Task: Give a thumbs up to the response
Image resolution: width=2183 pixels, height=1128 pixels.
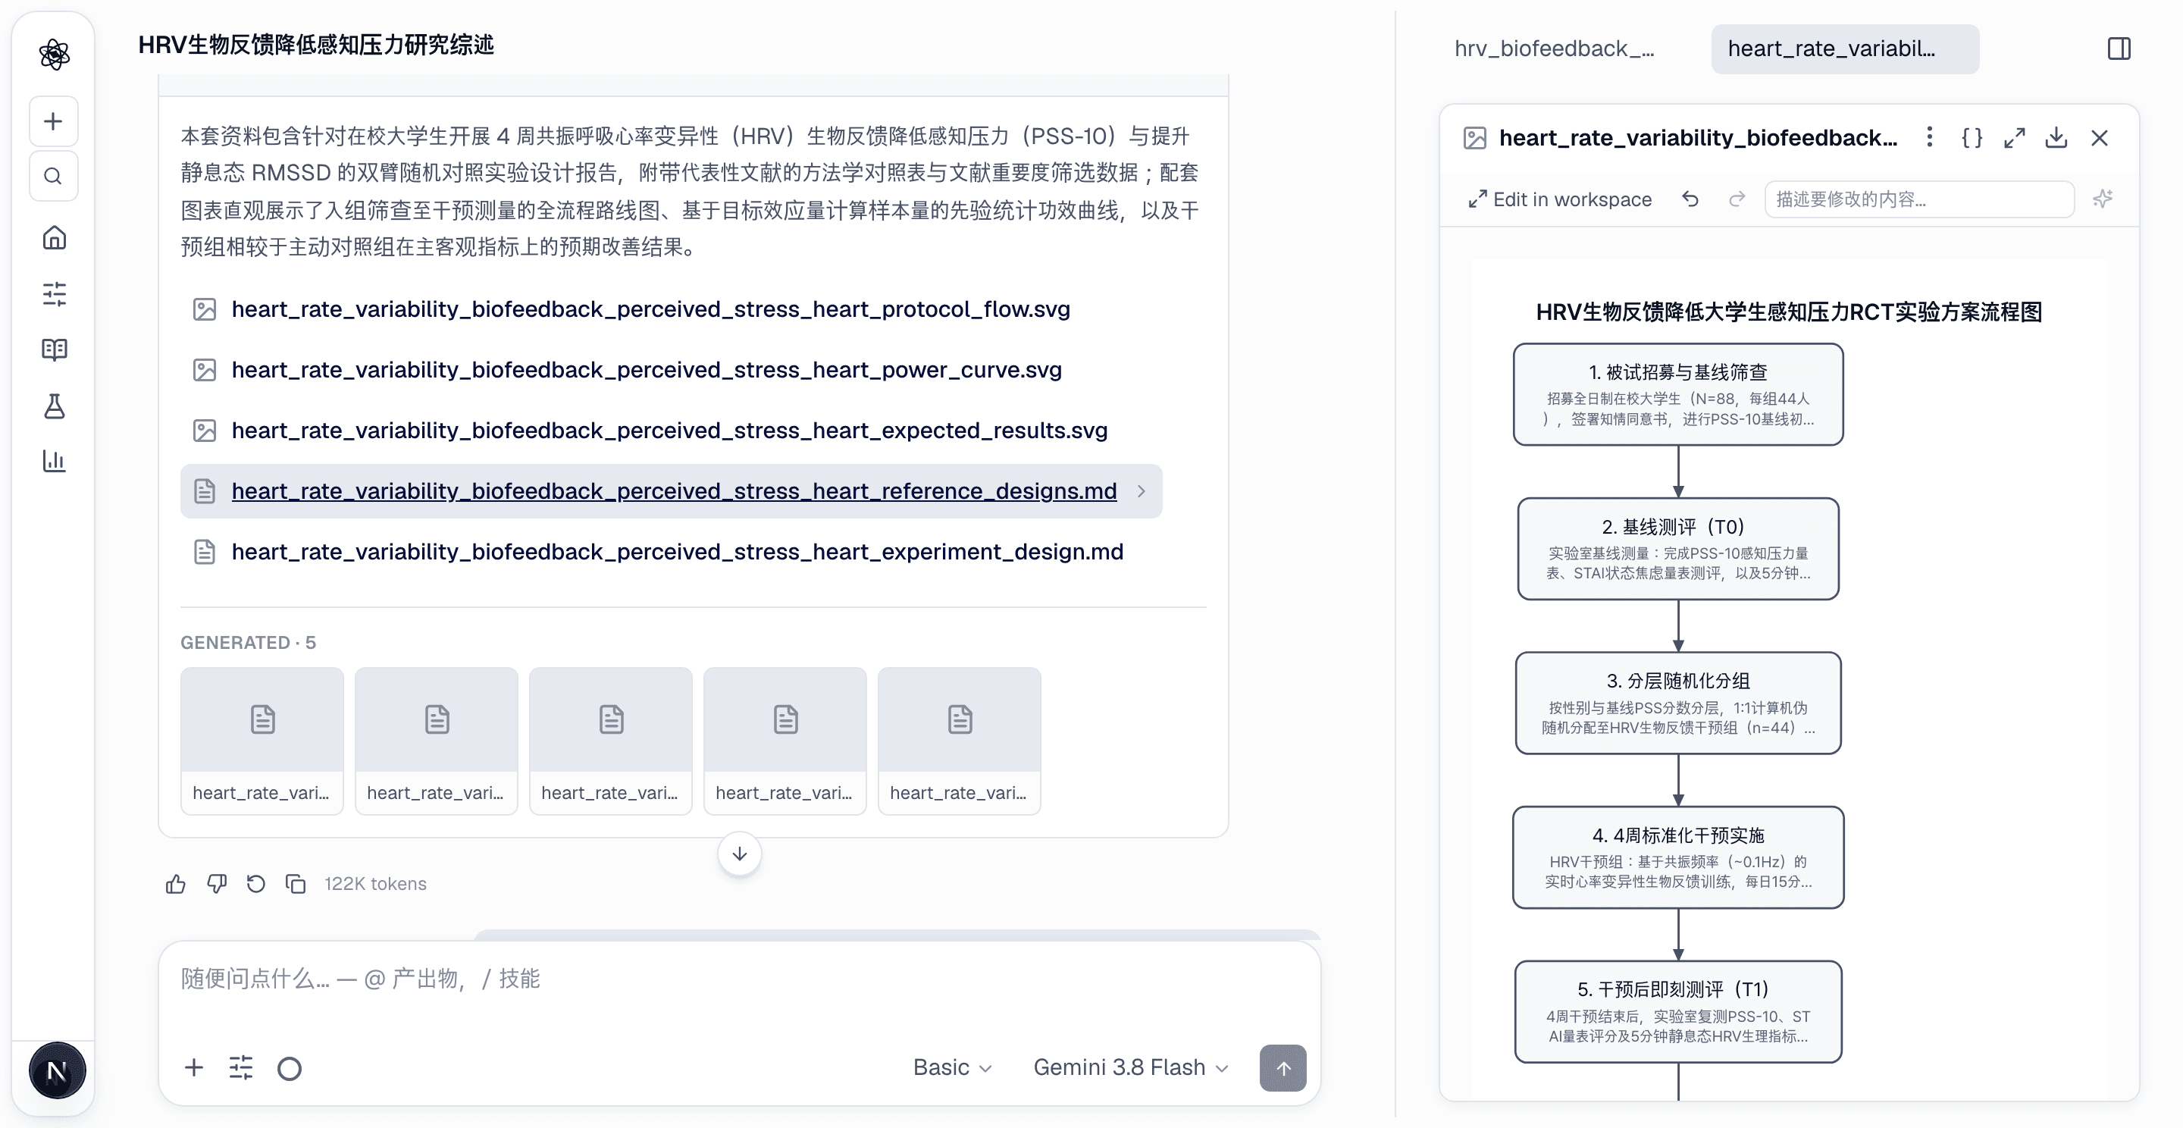Action: click(175, 884)
